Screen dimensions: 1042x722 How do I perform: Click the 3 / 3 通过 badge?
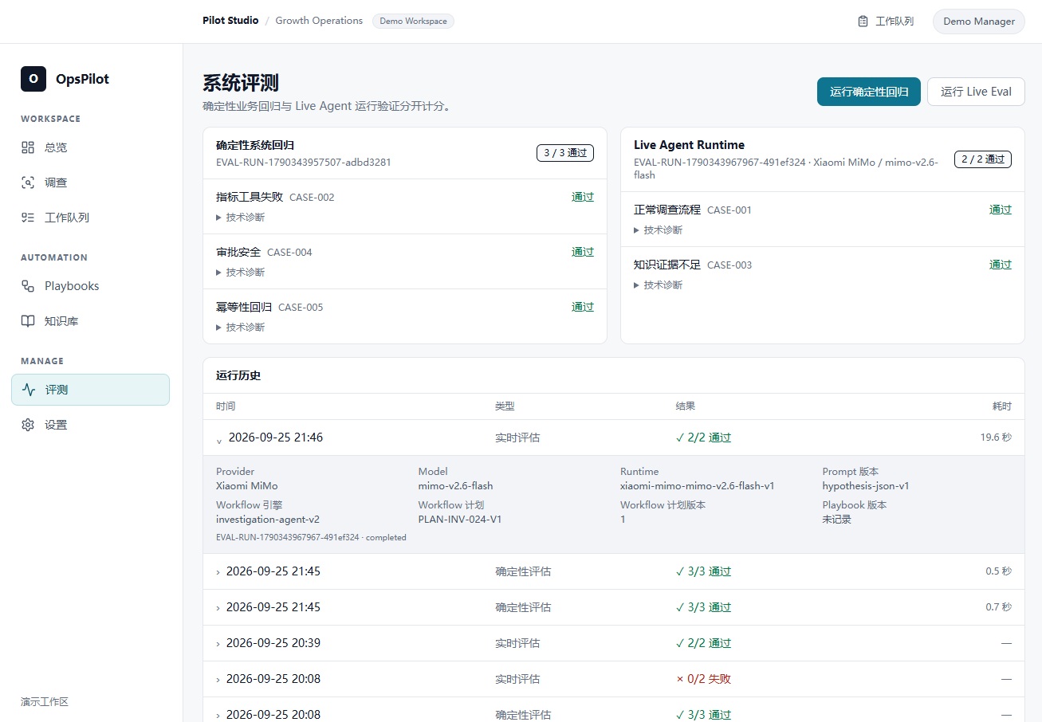[x=565, y=153]
